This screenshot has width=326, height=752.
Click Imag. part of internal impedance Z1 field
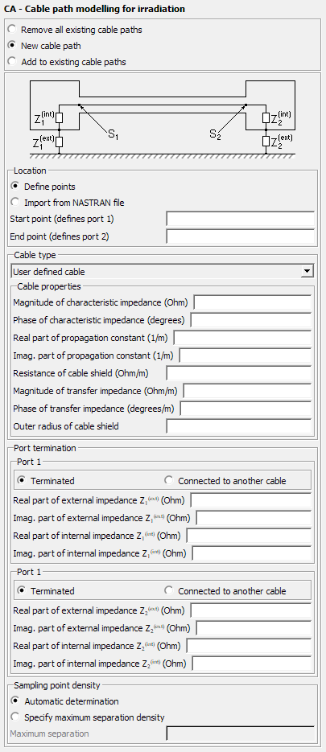[252, 553]
